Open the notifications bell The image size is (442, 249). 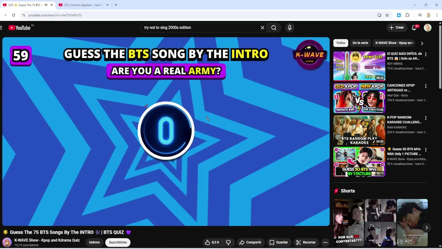414,28
